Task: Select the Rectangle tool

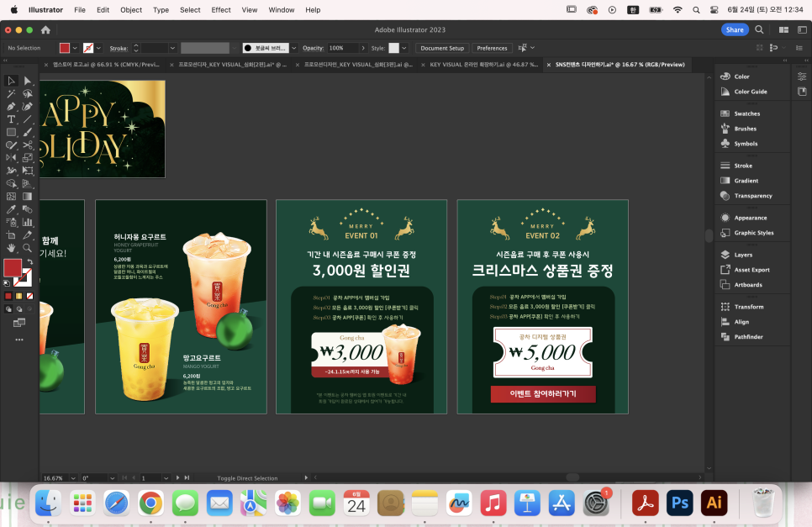Action: [11, 133]
